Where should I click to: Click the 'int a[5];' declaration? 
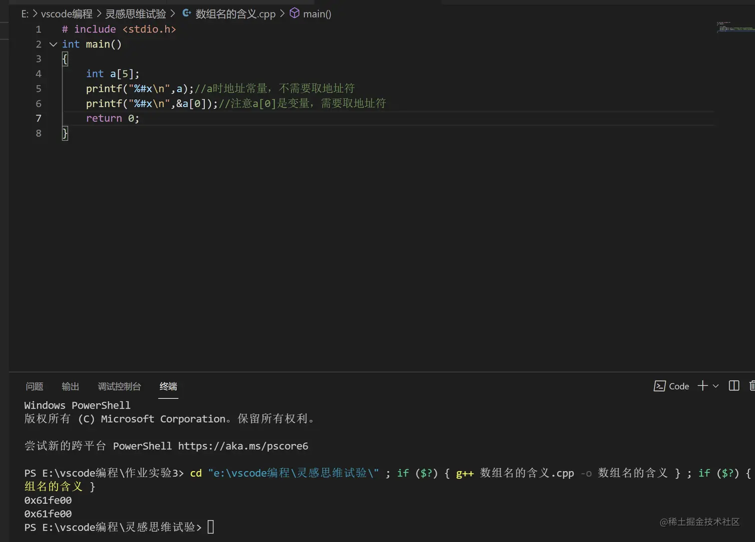pyautogui.click(x=113, y=74)
